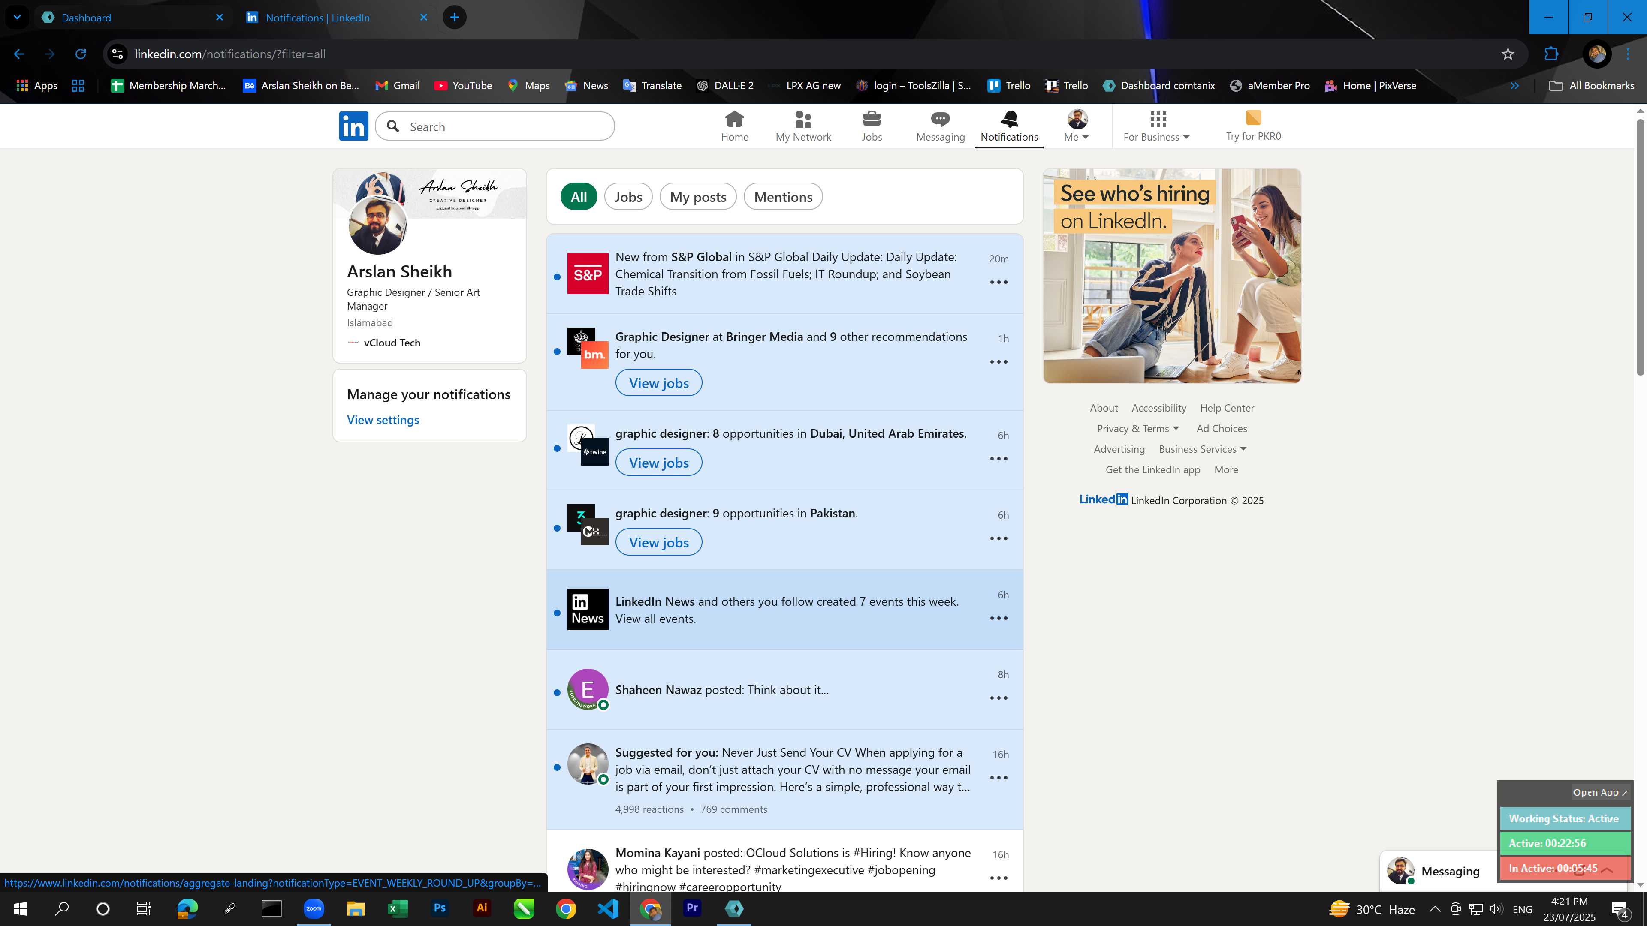Viewport: 1647px width, 926px height.
Task: Open new browser tab
Action: pyautogui.click(x=455, y=17)
